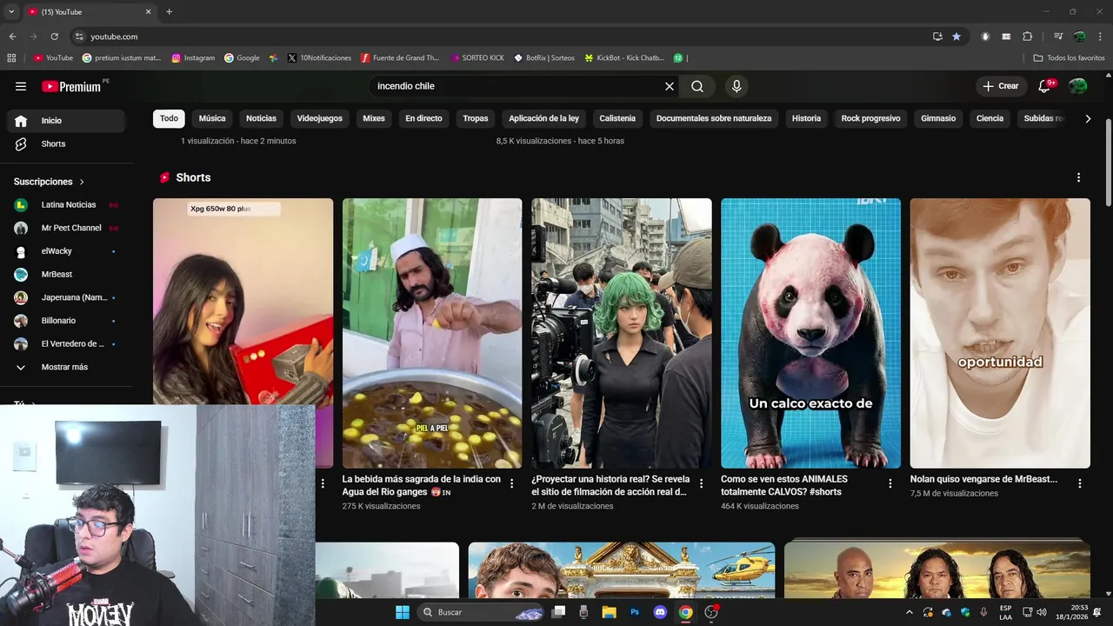Open the three-dot menu for Nolan MrBeast short
This screenshot has height=626, width=1113.
tap(1080, 483)
